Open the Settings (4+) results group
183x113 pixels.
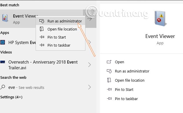11,97
